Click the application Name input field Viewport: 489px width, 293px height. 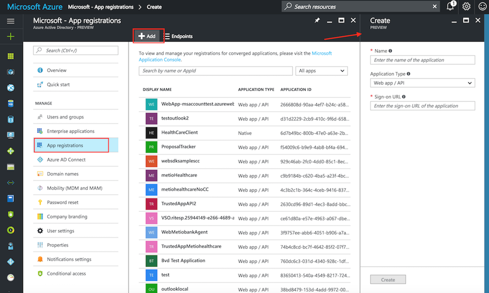tap(423, 60)
